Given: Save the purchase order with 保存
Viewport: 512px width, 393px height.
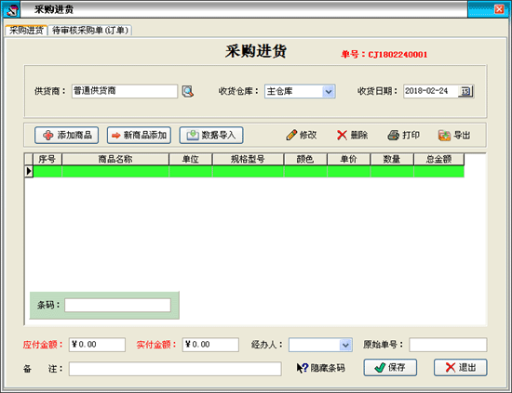Looking at the screenshot, I should (x=390, y=368).
